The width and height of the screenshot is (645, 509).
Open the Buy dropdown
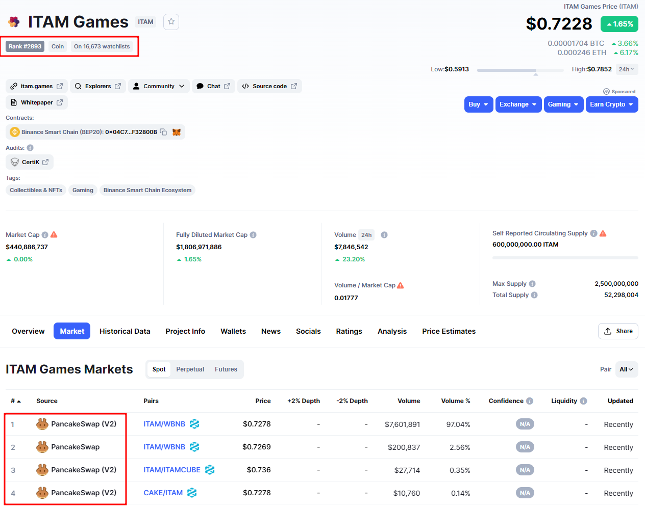pos(479,104)
